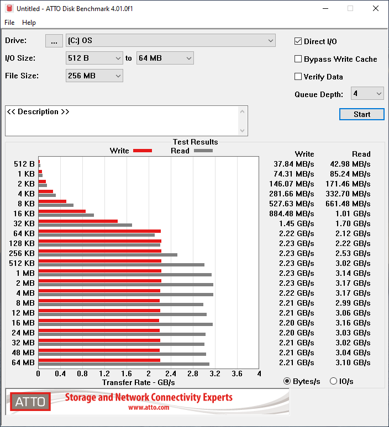Image resolution: width=389 pixels, height=427 pixels.
Task: Minimize the ATTO Disk Benchmark window
Action: coord(325,9)
